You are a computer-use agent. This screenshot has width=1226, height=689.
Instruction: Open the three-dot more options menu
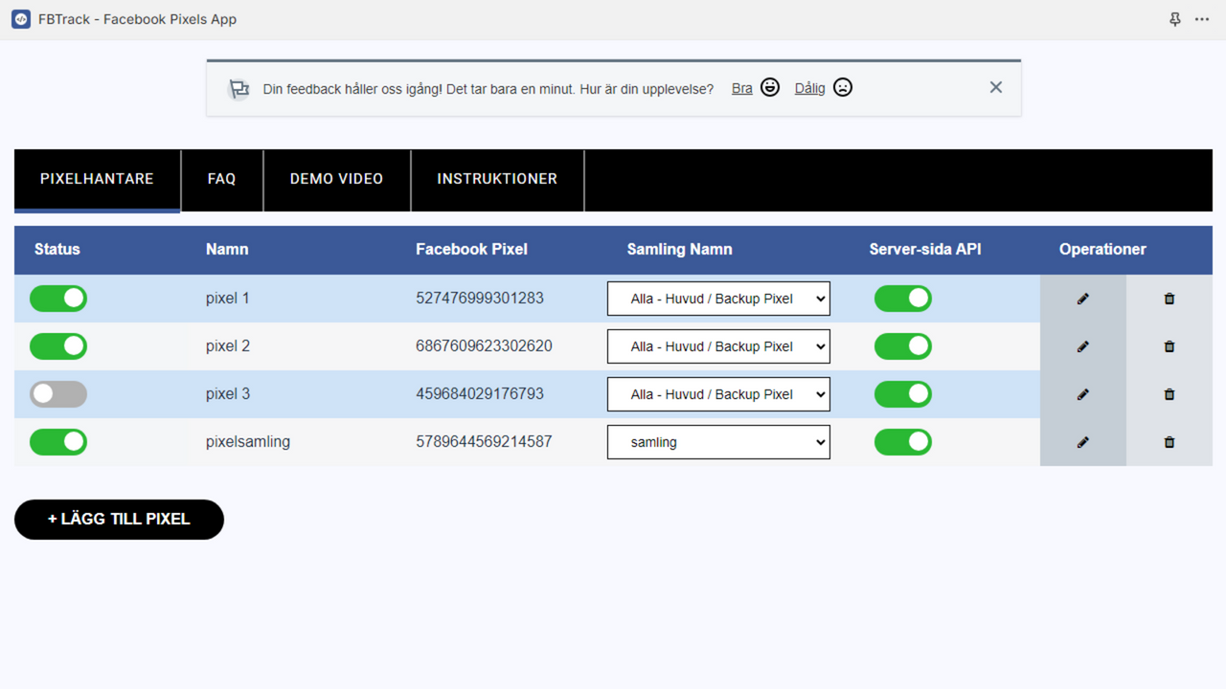pyautogui.click(x=1202, y=19)
